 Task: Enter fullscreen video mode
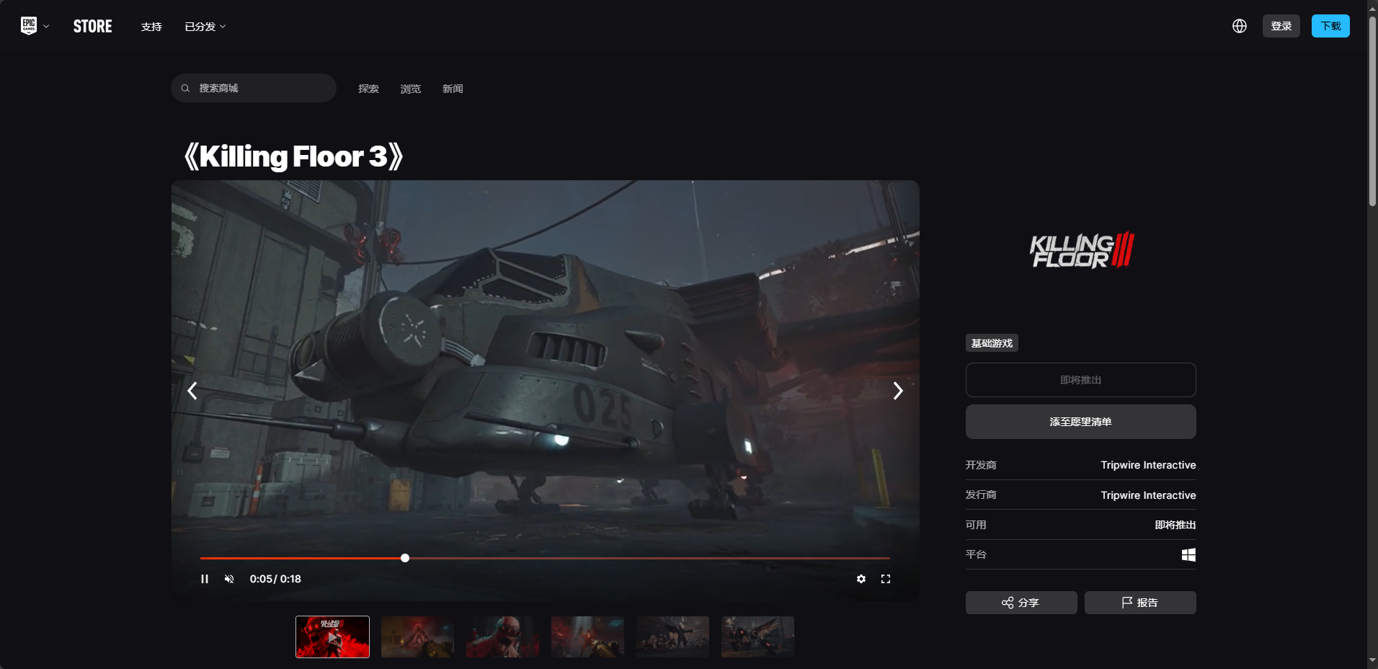coord(886,579)
